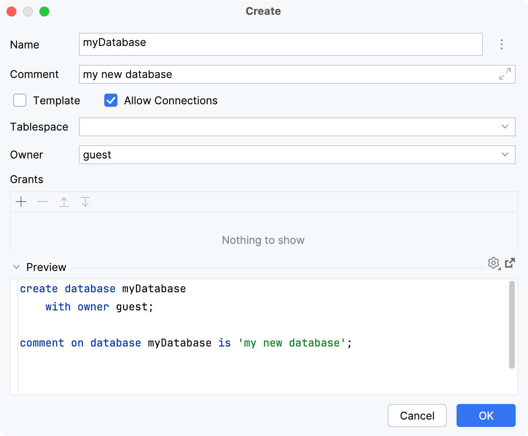Viewport: 528px width, 436px height.
Task: Click the Owner field showing guest
Action: [x=246, y=155]
